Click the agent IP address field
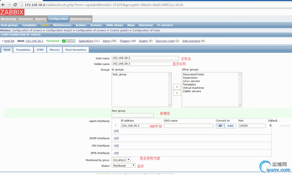 point(141,126)
